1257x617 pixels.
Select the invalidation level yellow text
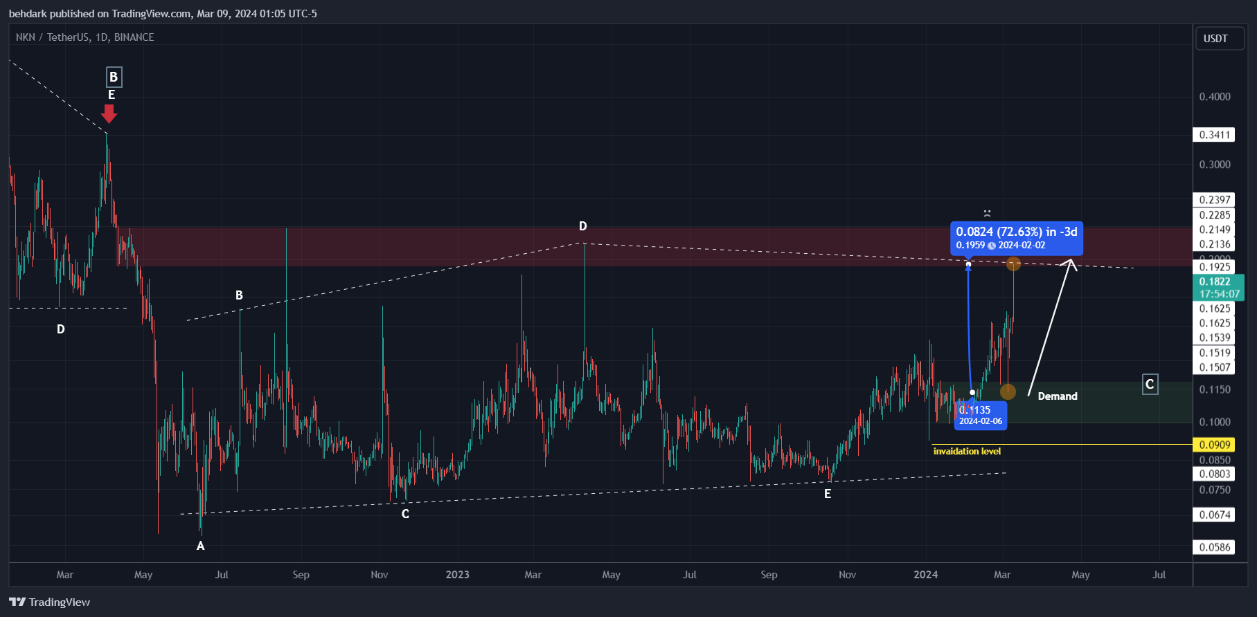(x=967, y=451)
